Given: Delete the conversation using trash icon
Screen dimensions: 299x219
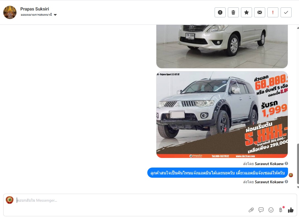Looking at the screenshot, I should (233, 12).
